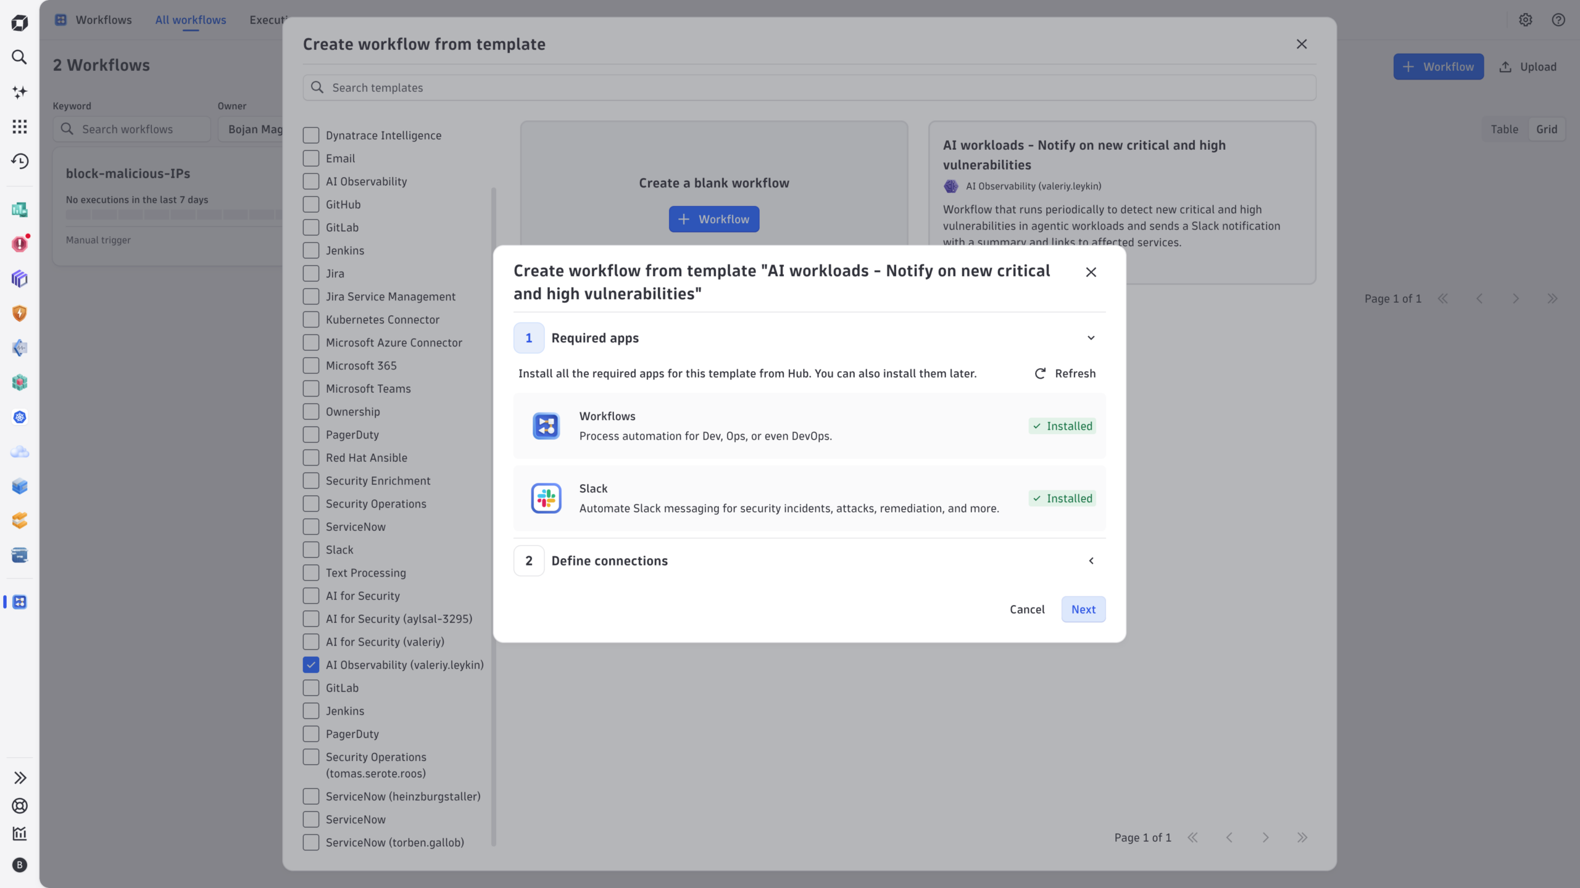This screenshot has height=888, width=1580.
Task: Click the Upload button
Action: [x=1528, y=67]
